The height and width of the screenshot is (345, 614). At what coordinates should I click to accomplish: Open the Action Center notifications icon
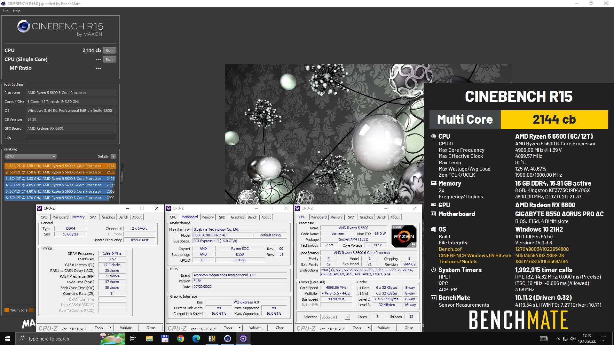[x=603, y=339]
